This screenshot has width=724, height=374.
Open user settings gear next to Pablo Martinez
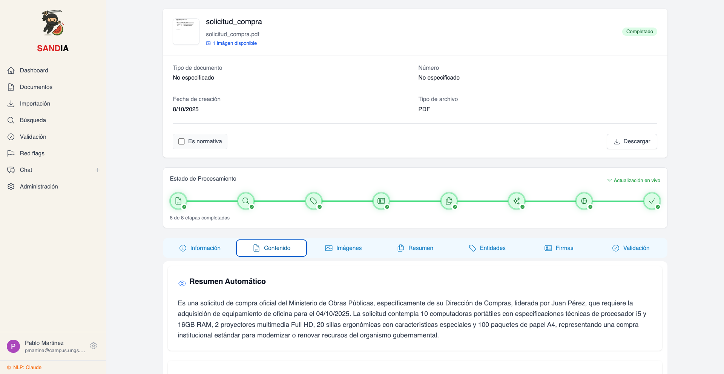tap(94, 346)
